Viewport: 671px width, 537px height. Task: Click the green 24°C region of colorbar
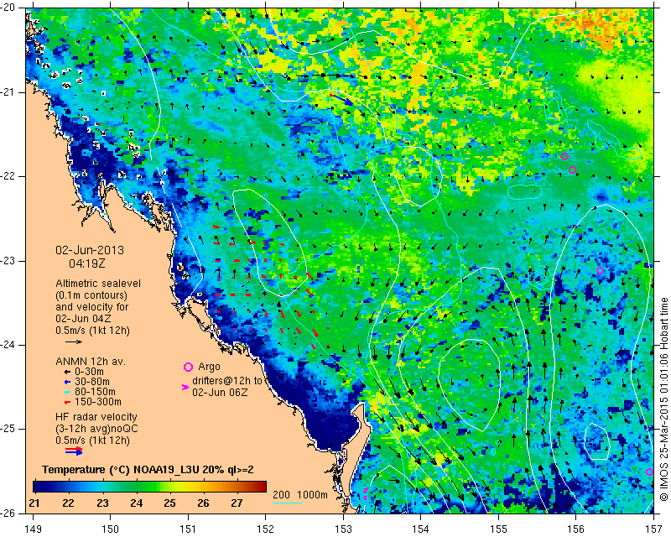coord(136,487)
